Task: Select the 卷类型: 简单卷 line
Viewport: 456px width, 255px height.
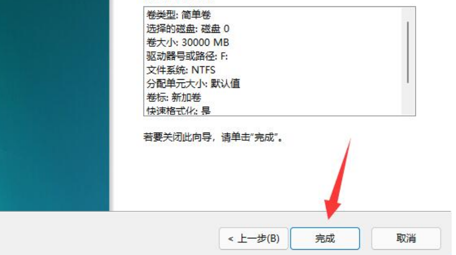Action: (x=179, y=15)
